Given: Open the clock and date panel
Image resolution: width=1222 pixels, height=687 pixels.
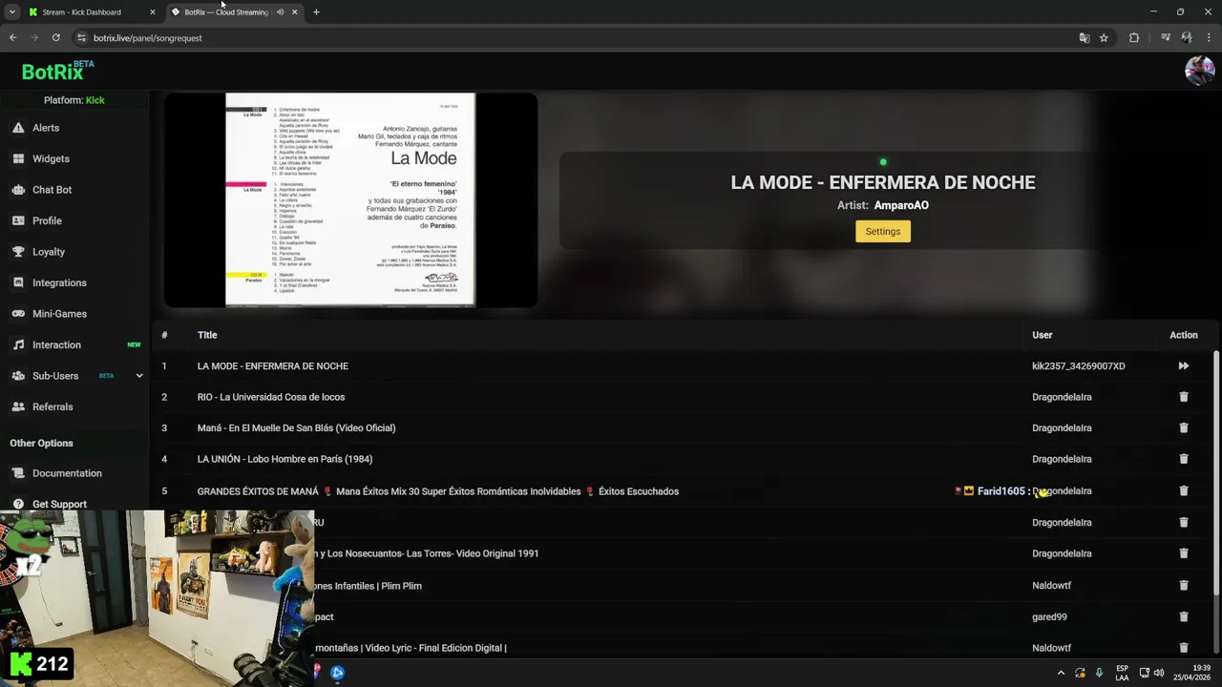Looking at the screenshot, I should pos(1193,673).
